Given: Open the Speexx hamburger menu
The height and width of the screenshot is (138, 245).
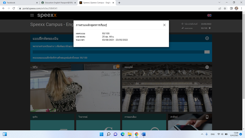Looking at the screenshot, I should [x=32, y=15].
